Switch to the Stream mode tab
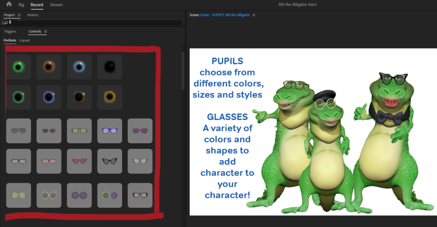The width and height of the screenshot is (437, 227). coord(56,5)
